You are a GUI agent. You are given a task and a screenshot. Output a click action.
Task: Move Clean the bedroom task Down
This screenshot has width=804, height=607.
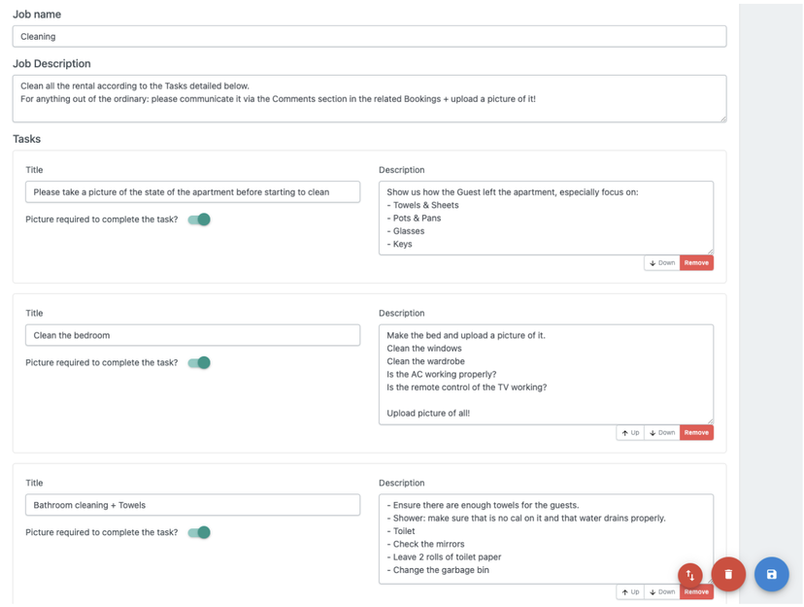click(x=661, y=433)
